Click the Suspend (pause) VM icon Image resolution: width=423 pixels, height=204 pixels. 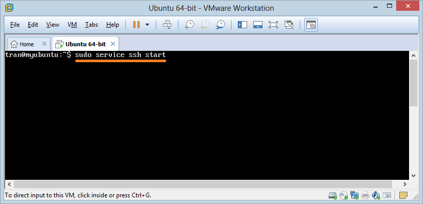pyautogui.click(x=137, y=25)
